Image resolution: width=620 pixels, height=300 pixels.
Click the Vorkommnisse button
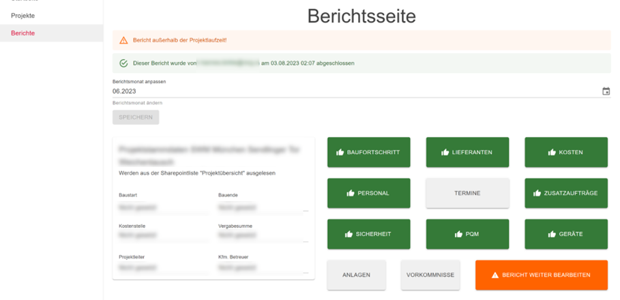430,275
